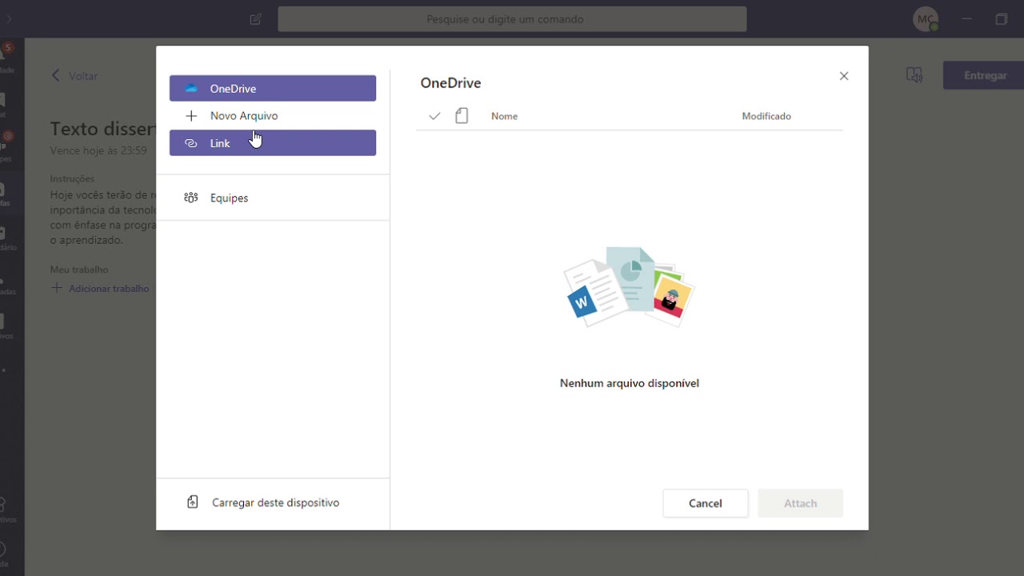Viewport: 1024px width, 576px height.
Task: Click the disabled Attach button
Action: (801, 503)
